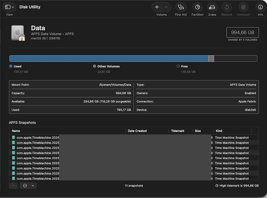The image size is (267, 198).
Task: Click the Unmount volume icon
Action: (243, 7)
